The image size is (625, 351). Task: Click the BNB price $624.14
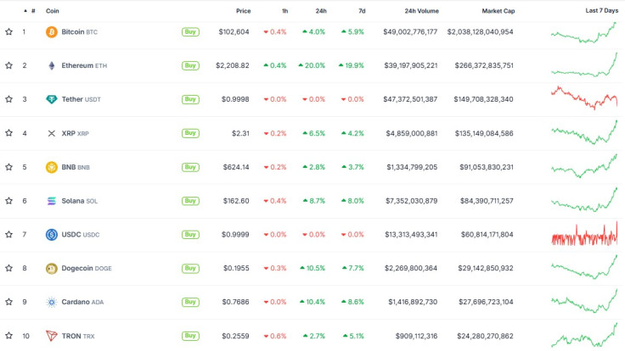(236, 167)
